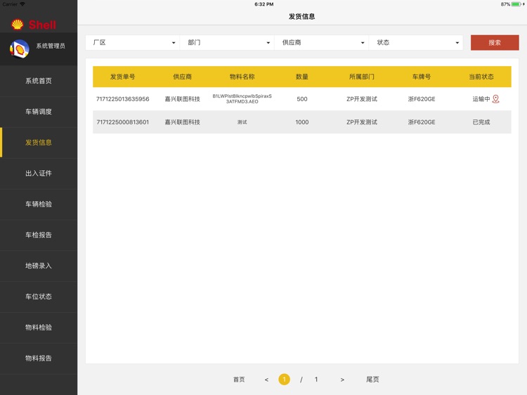Check the battery status icon
Image resolution: width=527 pixels, height=395 pixels.
516,4
